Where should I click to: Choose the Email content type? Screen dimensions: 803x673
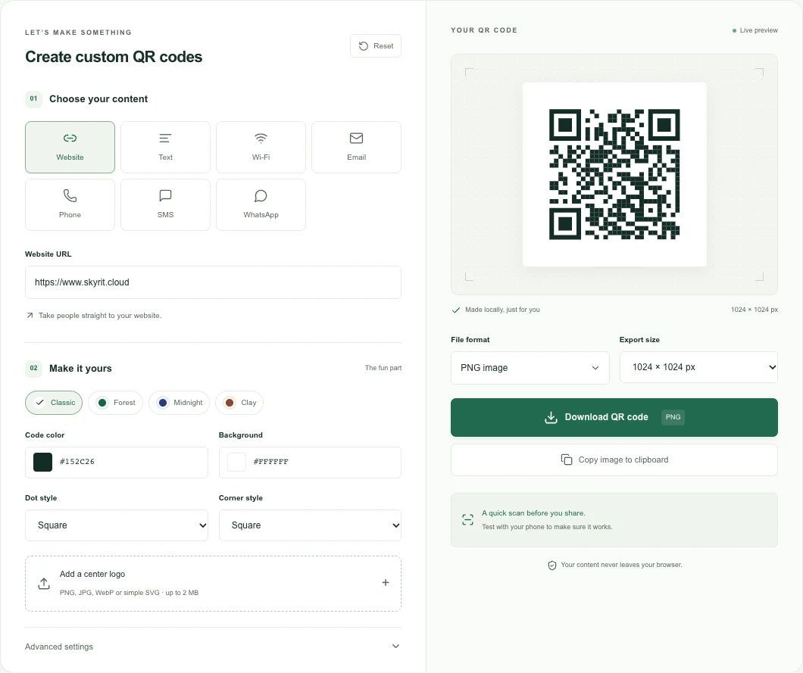pyautogui.click(x=357, y=148)
